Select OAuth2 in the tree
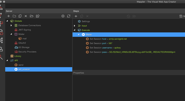The image size is (185, 101). (22, 43)
